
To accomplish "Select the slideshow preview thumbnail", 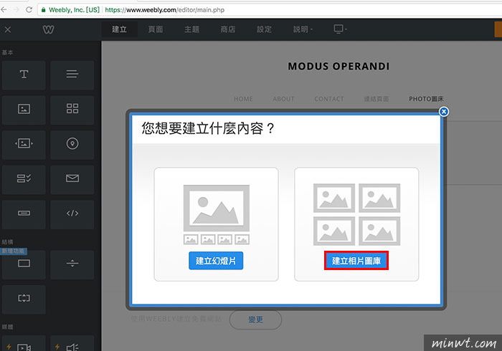I will [x=217, y=214].
